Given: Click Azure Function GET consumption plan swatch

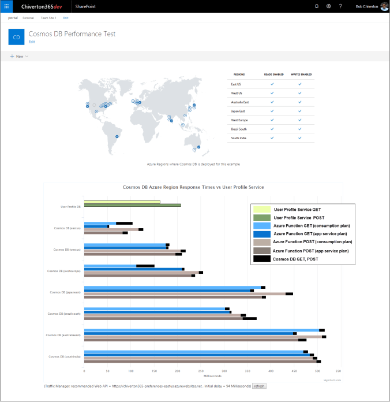Looking at the screenshot, I should point(262,226).
